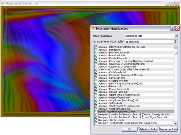181x135 pixels.
Task: Decrease the Atraso entre as visualizações value
Action: [x=176, y=43]
